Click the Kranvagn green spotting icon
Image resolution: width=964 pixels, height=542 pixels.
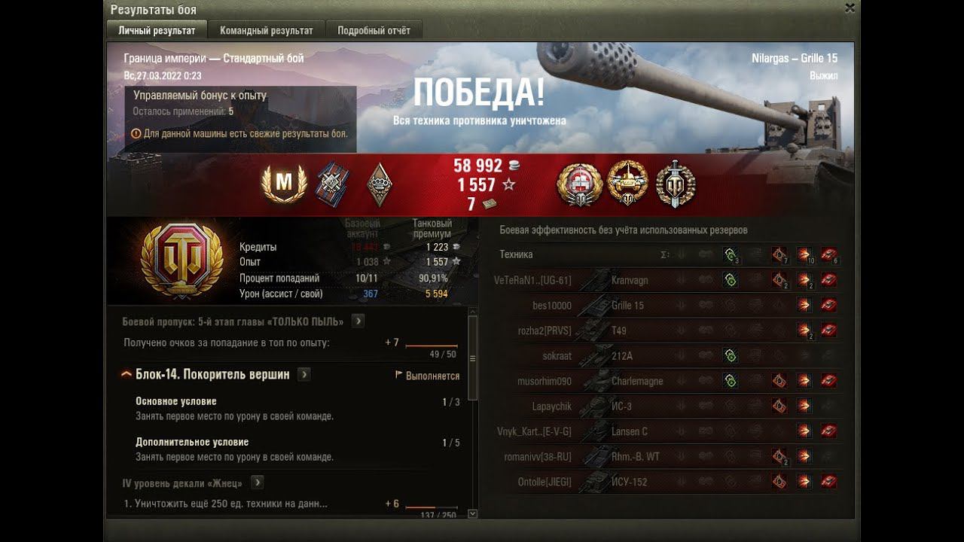(x=730, y=280)
